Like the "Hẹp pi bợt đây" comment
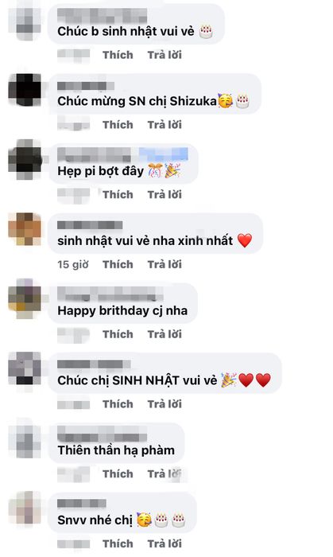 point(118,194)
